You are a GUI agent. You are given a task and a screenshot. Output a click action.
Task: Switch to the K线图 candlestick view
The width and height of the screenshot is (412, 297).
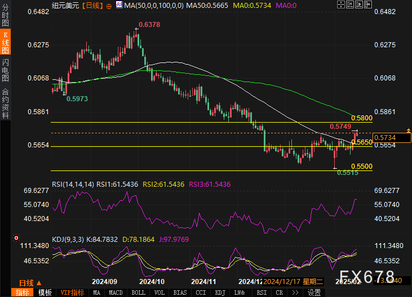[5, 43]
